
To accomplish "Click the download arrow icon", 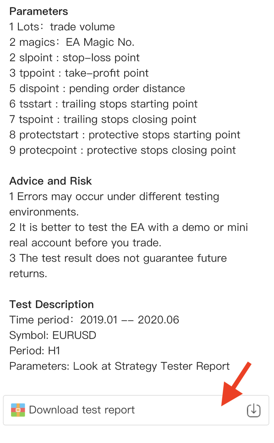I will click(x=253, y=410).
